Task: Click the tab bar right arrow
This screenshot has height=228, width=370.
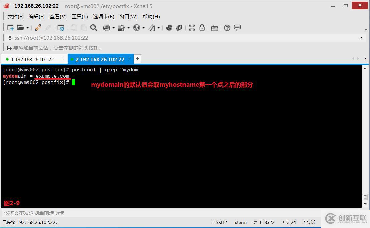Action: pos(358,59)
